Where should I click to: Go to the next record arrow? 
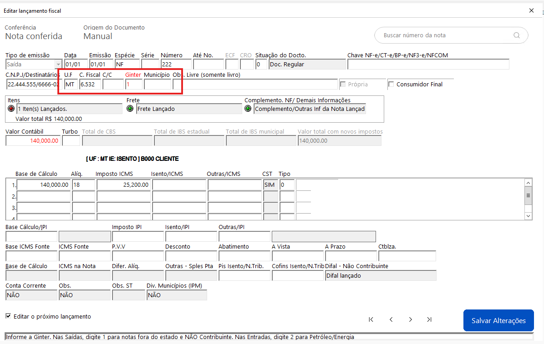tap(411, 319)
